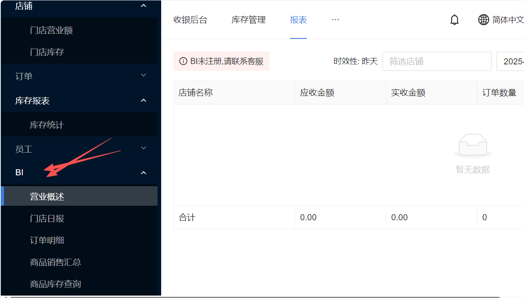Viewport: 524px width, 298px height.
Task: Select the 报表 tab
Action: [x=298, y=20]
